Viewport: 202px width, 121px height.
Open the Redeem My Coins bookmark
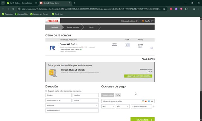[39, 14]
